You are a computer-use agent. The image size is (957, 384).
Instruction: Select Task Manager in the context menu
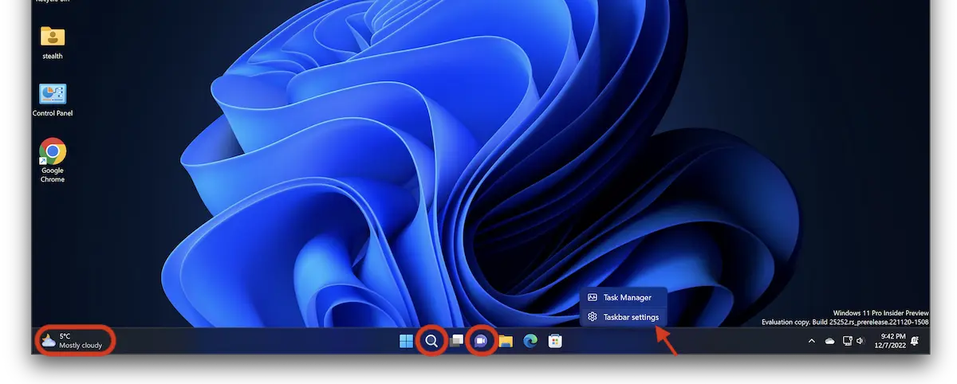pos(623,297)
